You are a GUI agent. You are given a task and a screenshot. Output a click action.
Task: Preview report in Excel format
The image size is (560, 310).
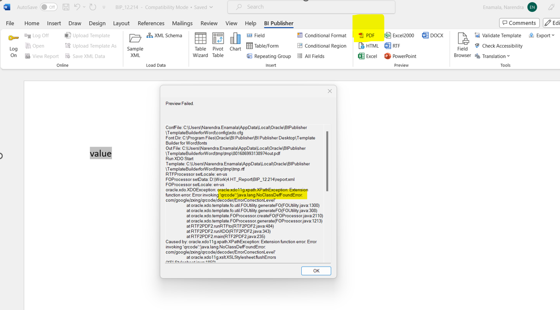coord(368,56)
